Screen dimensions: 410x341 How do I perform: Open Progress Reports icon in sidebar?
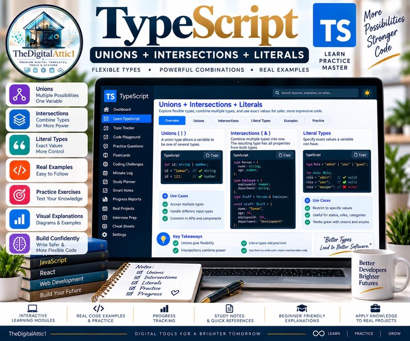[x=105, y=199]
